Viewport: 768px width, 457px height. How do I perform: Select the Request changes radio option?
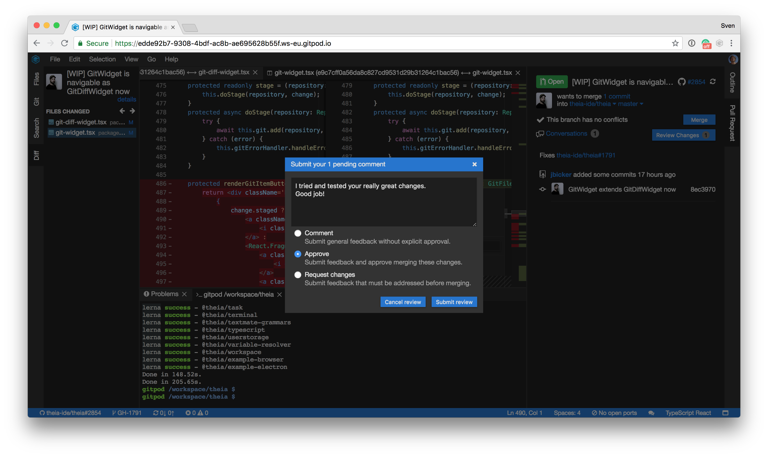pyautogui.click(x=298, y=275)
